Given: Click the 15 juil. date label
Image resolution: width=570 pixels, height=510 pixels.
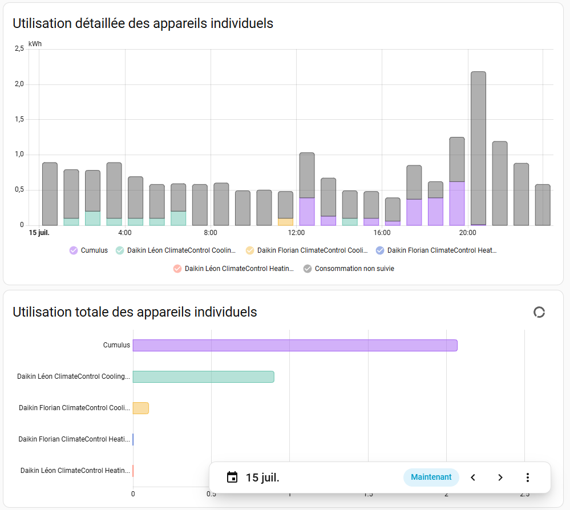Looking at the screenshot, I should pyautogui.click(x=262, y=477).
